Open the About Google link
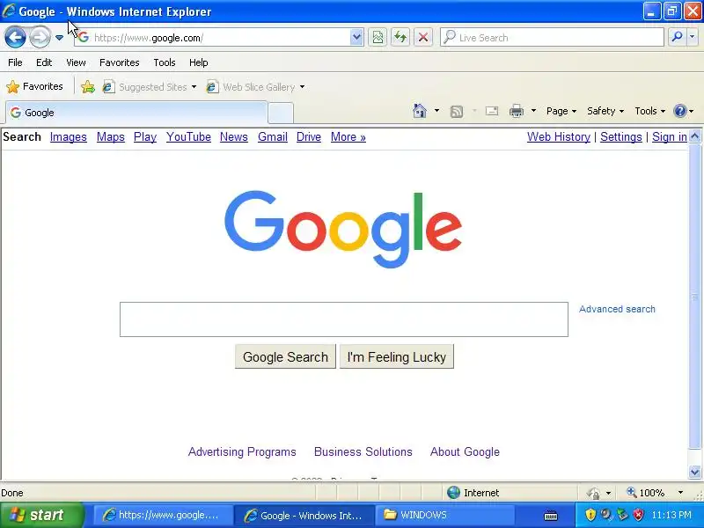This screenshot has height=528, width=704. coord(465,451)
